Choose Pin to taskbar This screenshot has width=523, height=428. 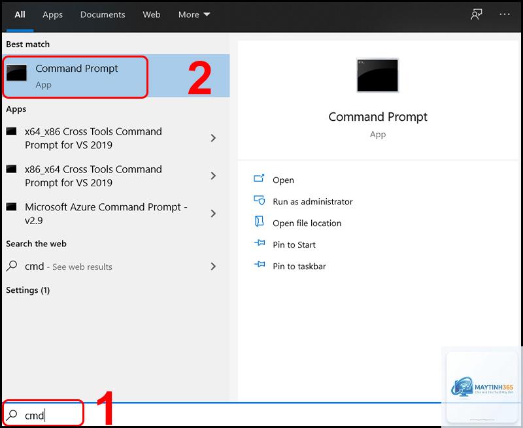[x=299, y=267]
